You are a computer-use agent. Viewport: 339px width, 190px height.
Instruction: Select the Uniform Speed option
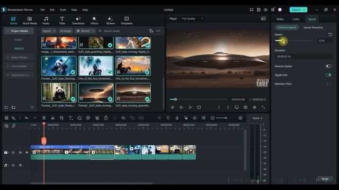coord(287,27)
